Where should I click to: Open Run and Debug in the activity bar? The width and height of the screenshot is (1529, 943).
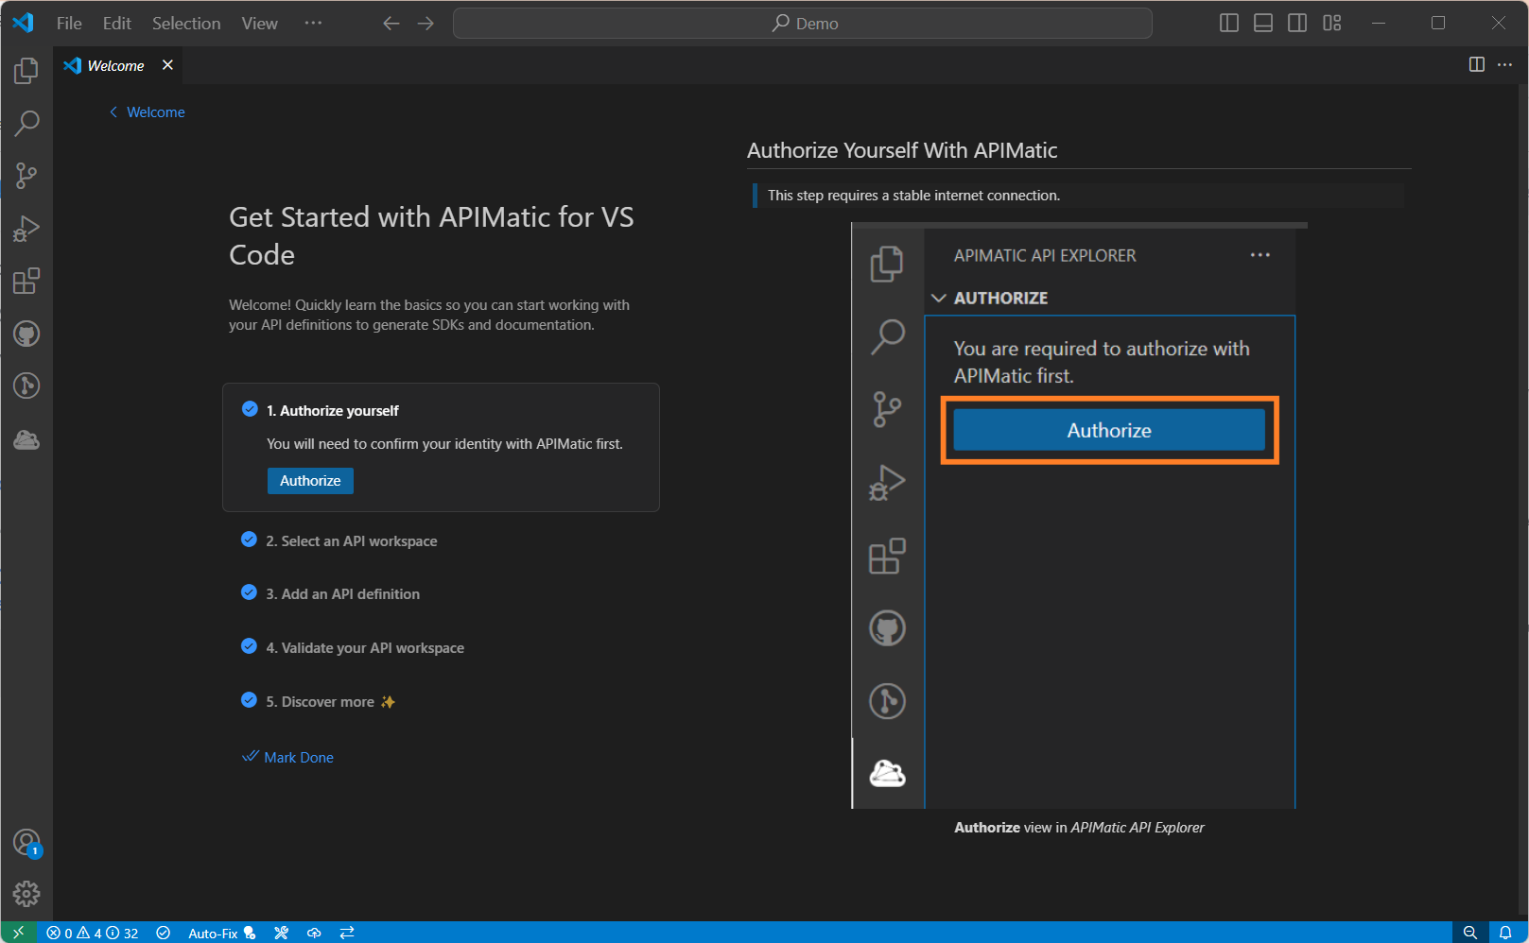[x=26, y=228]
